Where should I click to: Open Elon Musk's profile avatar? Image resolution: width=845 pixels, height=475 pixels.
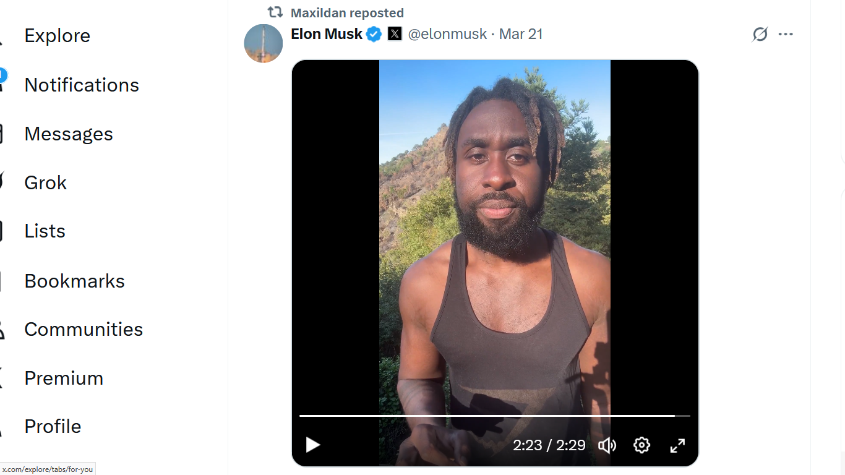click(x=264, y=43)
